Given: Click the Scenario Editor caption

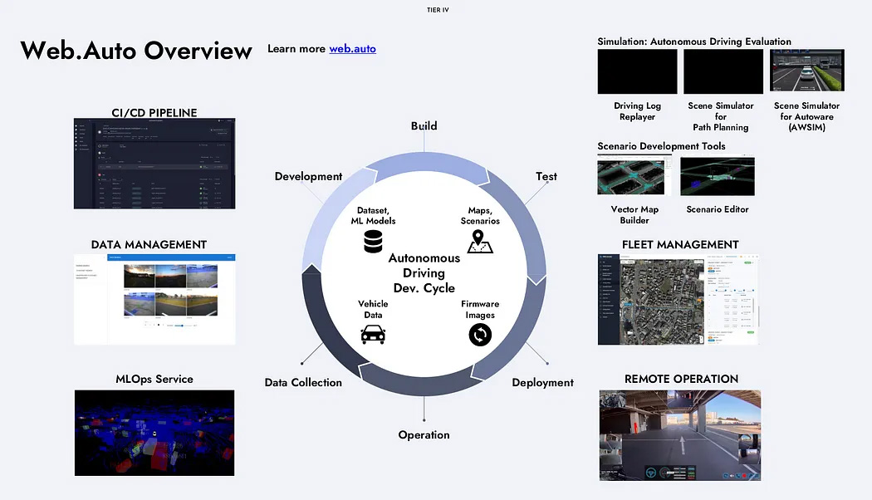Looking at the screenshot, I should pyautogui.click(x=718, y=209).
